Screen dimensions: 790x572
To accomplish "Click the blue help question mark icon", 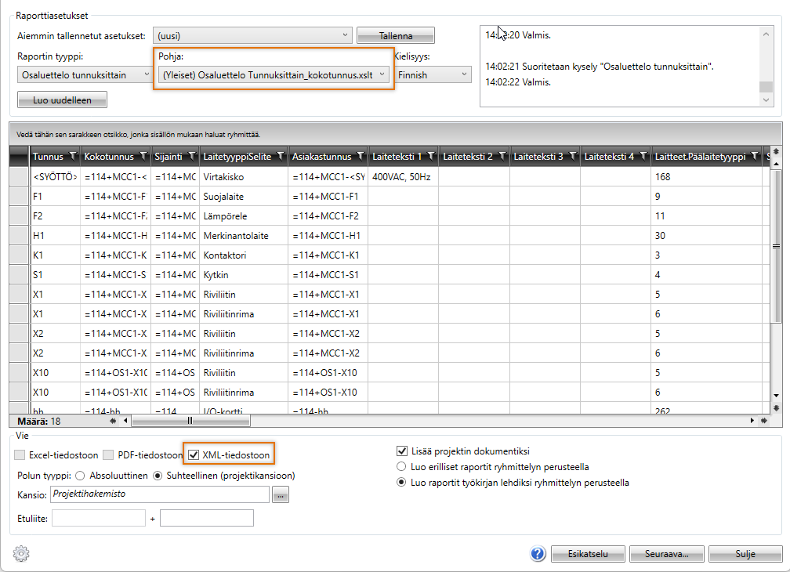I will [538, 554].
